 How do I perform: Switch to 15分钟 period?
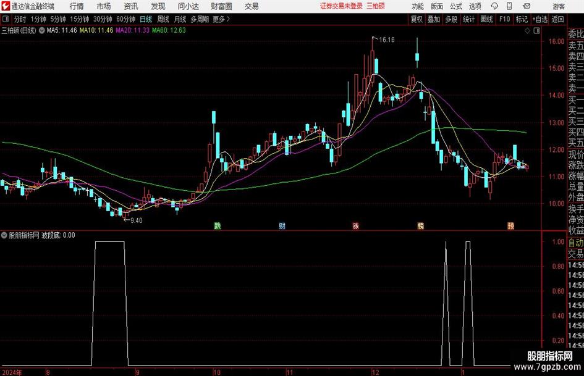[79, 19]
